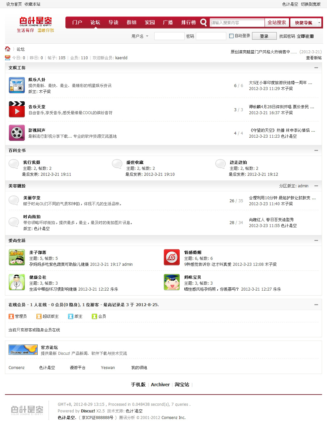Open the 群组 nav tab
The image size is (327, 424).
pyautogui.click(x=131, y=23)
